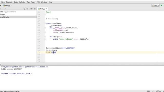Open the Run menu
This screenshot has width=164, height=92.
pos(28,2)
